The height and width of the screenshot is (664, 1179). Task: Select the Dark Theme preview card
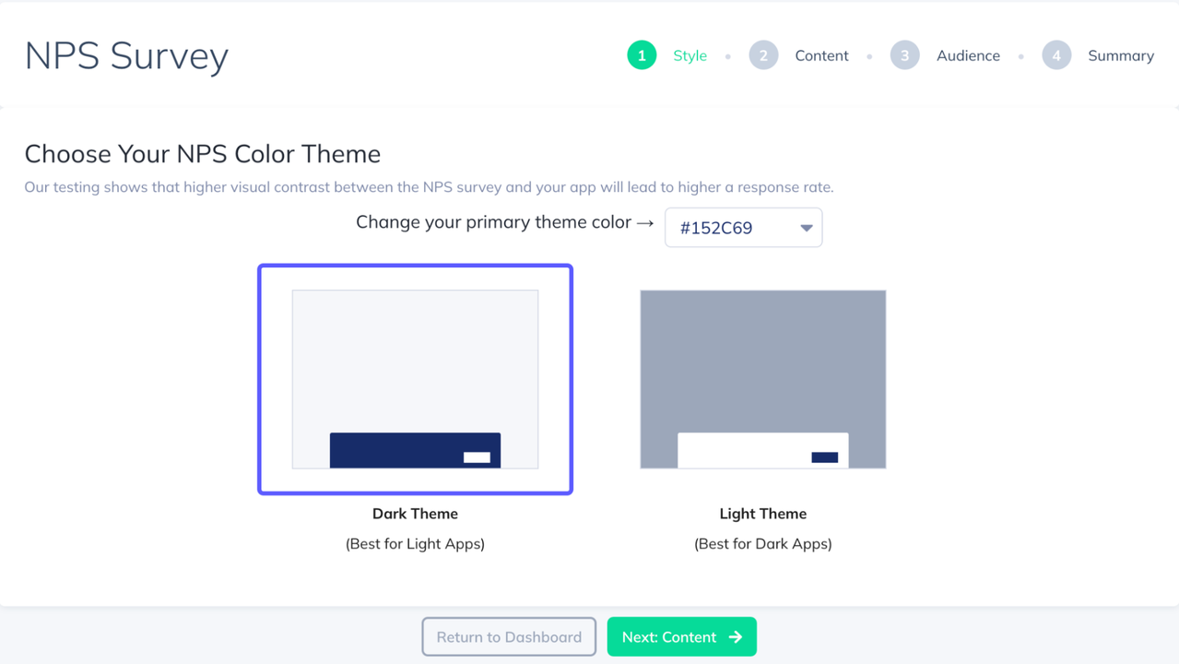[415, 379]
